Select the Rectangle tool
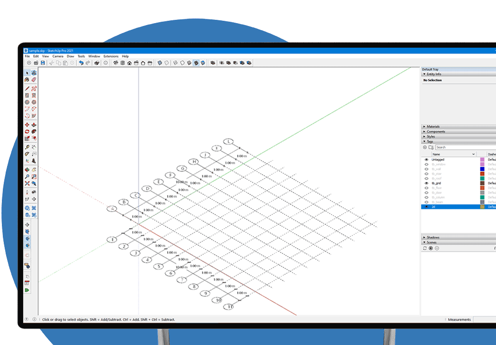 coord(27,95)
